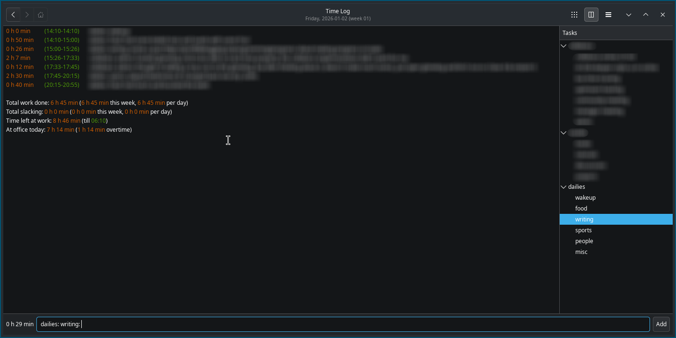Toggle the Tasks side pane button
The height and width of the screenshot is (338, 676).
click(x=591, y=15)
